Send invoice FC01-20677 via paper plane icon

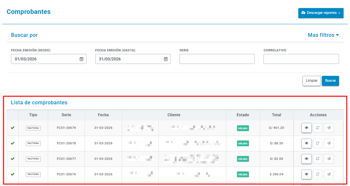[x=329, y=159]
